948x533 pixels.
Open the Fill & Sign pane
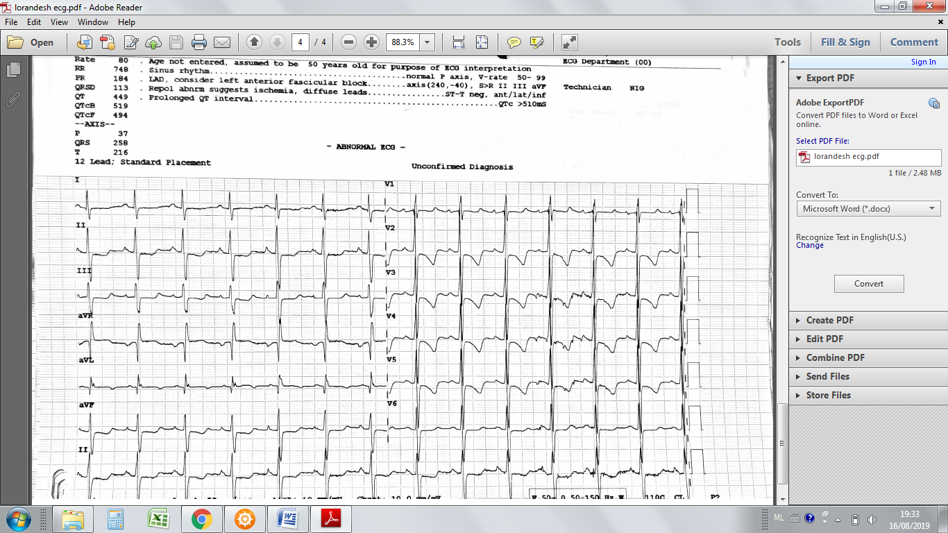845,42
